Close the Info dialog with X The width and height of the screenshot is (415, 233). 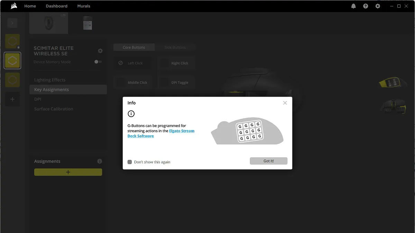pyautogui.click(x=285, y=103)
